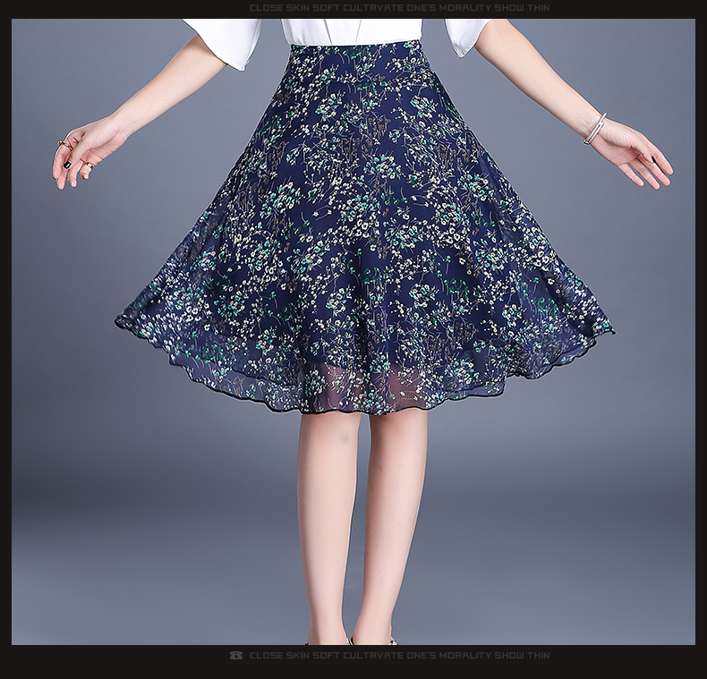This screenshot has height=679, width=707.
Task: Click top caption 'CLOSE SKIN SOFT CULTRVATE ONE'S MORALITY SHOW THIN'
Action: pos(399,8)
